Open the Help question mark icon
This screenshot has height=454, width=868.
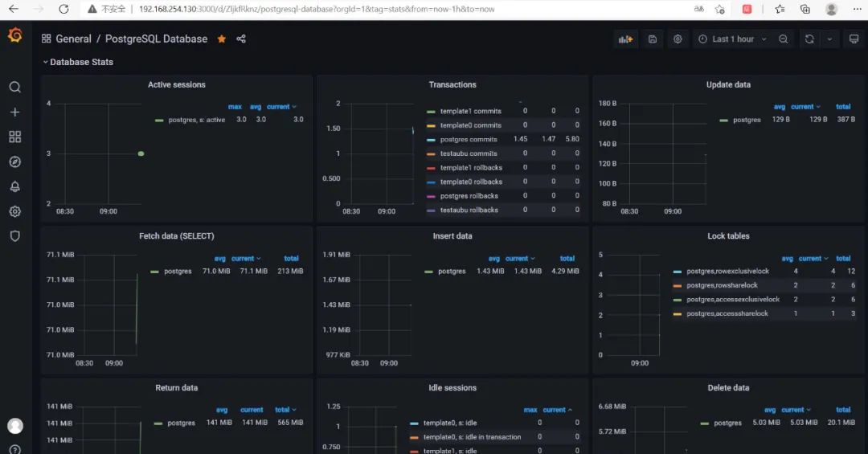[15, 449]
